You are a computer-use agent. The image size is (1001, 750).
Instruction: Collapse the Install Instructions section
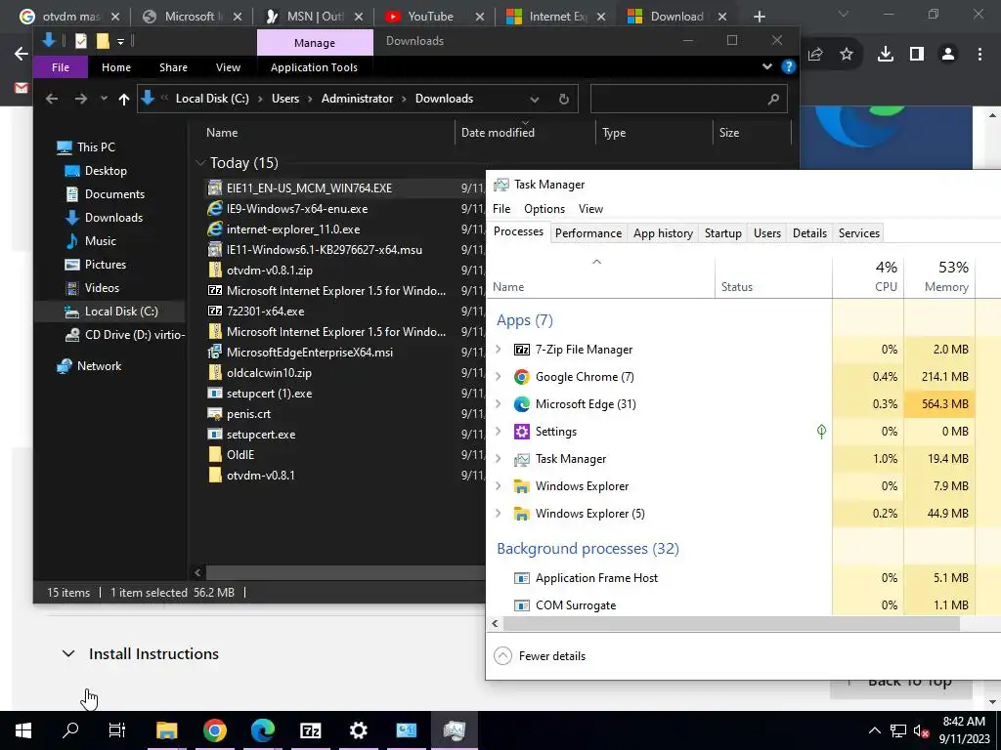(x=68, y=653)
